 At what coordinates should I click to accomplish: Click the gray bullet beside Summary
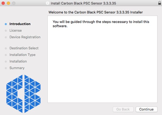click(x=6, y=68)
